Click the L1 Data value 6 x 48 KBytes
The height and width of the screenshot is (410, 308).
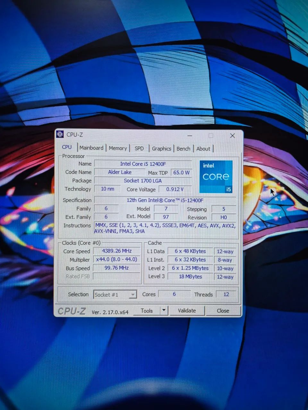[x=190, y=251]
